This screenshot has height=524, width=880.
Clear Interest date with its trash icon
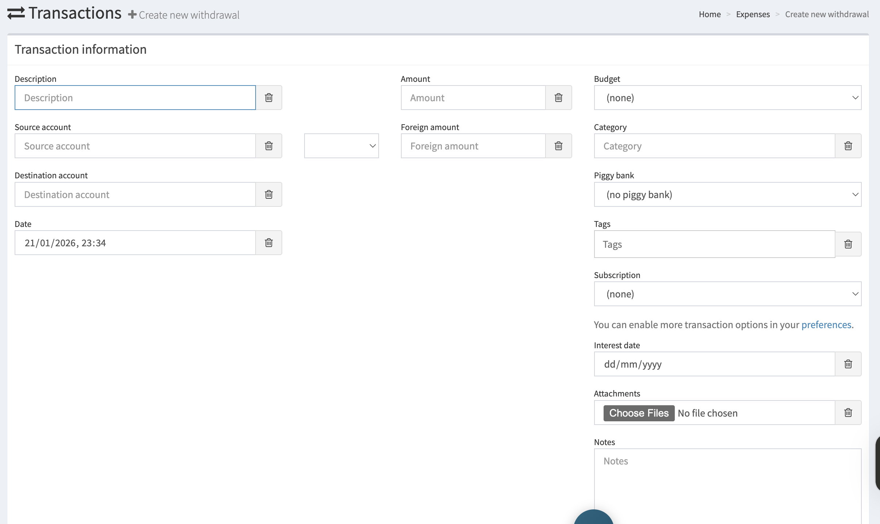click(x=848, y=364)
